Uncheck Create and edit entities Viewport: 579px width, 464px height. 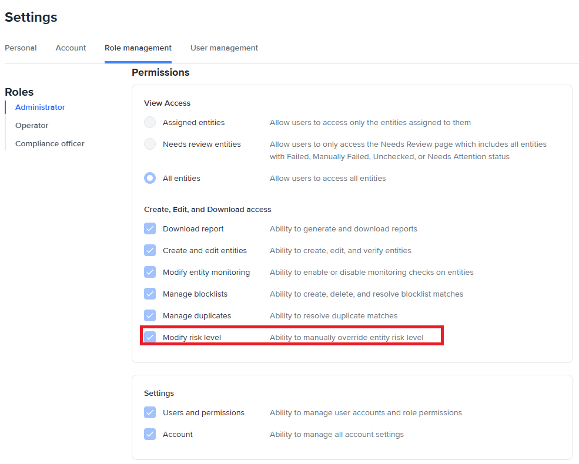point(150,250)
